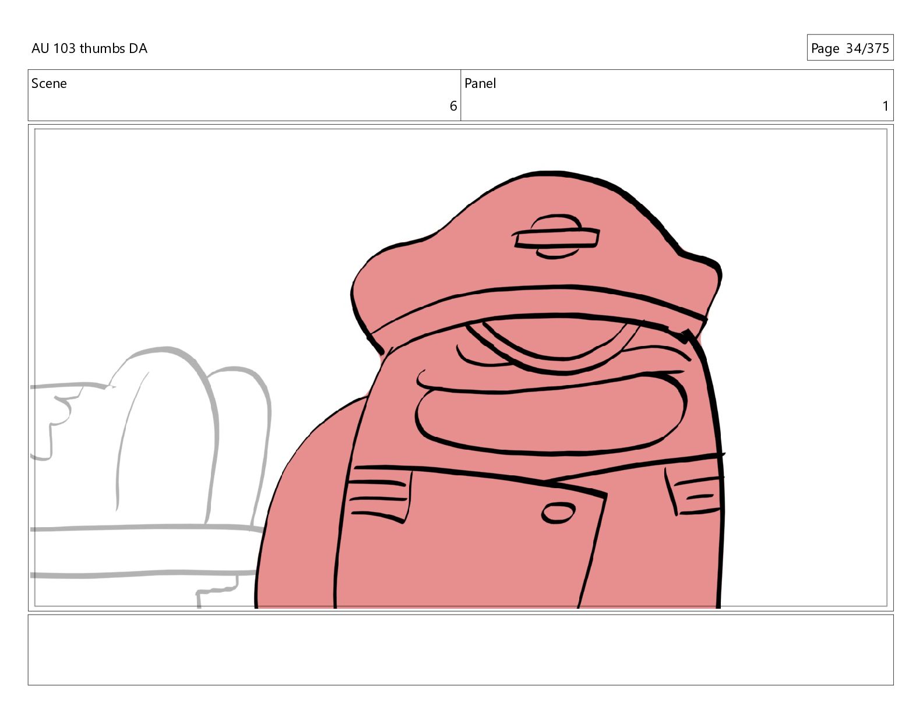Screen dimensions: 923x713
Task: Click the Panel label text
Action: pos(480,83)
